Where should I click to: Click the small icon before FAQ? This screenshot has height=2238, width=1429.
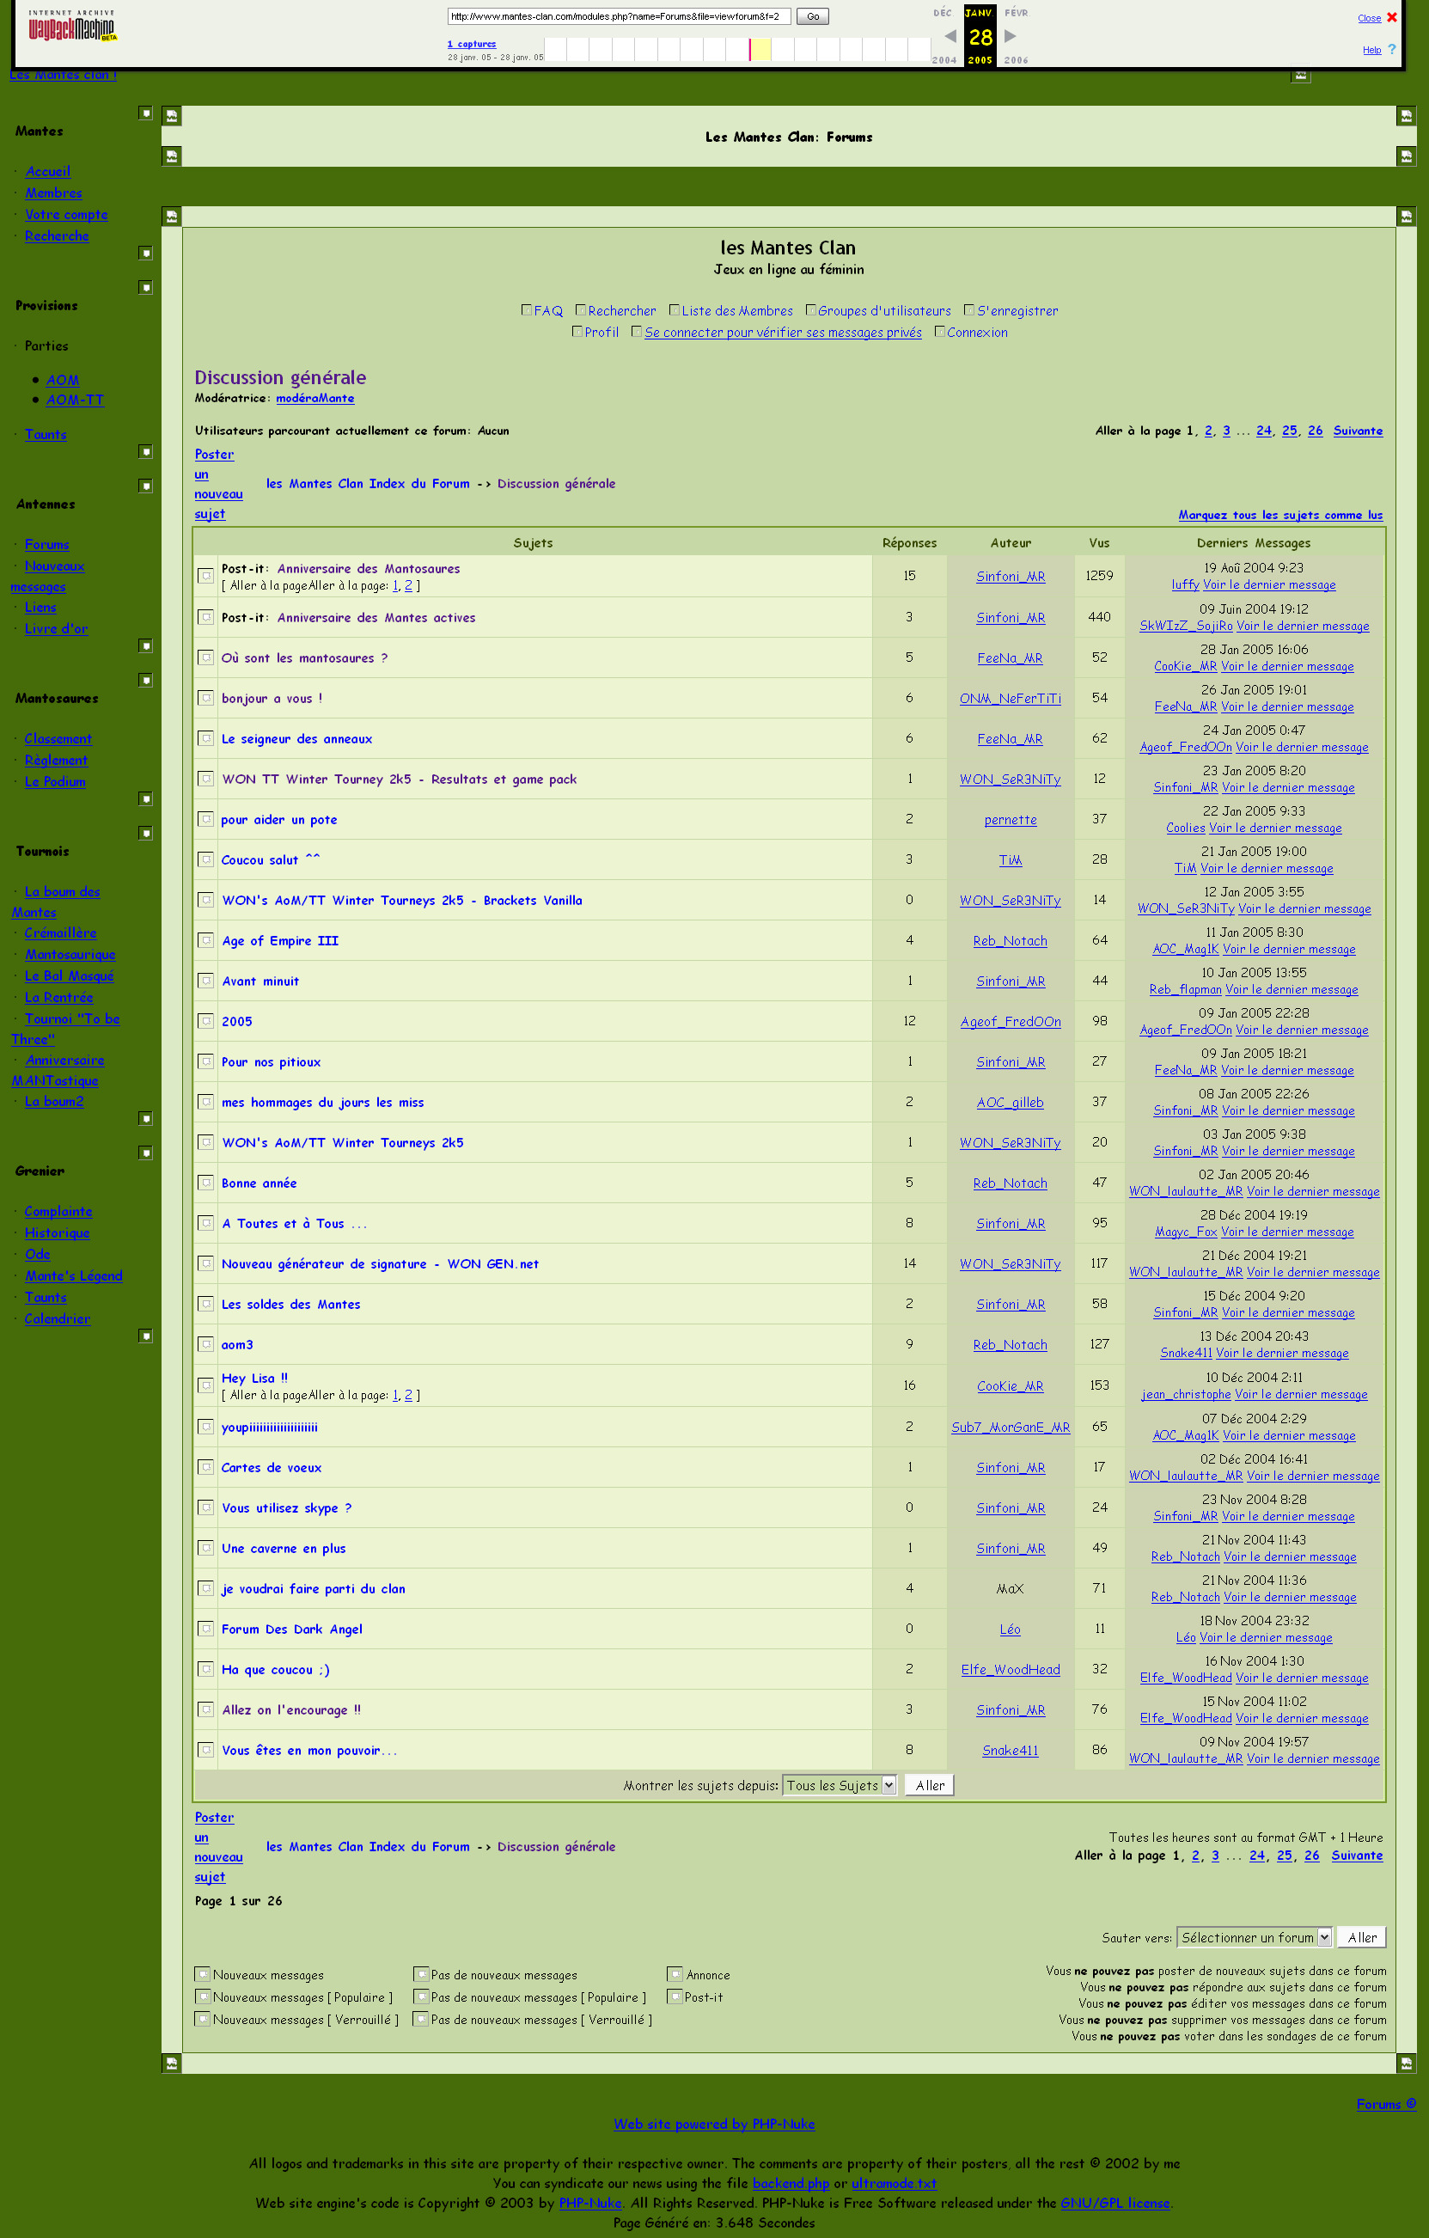coord(526,310)
